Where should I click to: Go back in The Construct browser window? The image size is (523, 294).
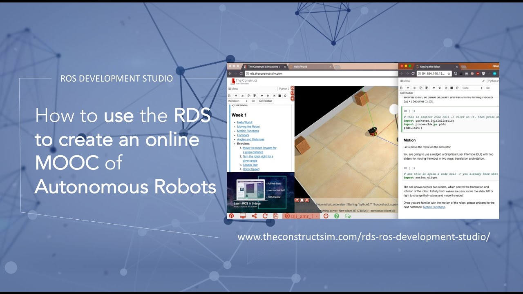[x=230, y=73]
